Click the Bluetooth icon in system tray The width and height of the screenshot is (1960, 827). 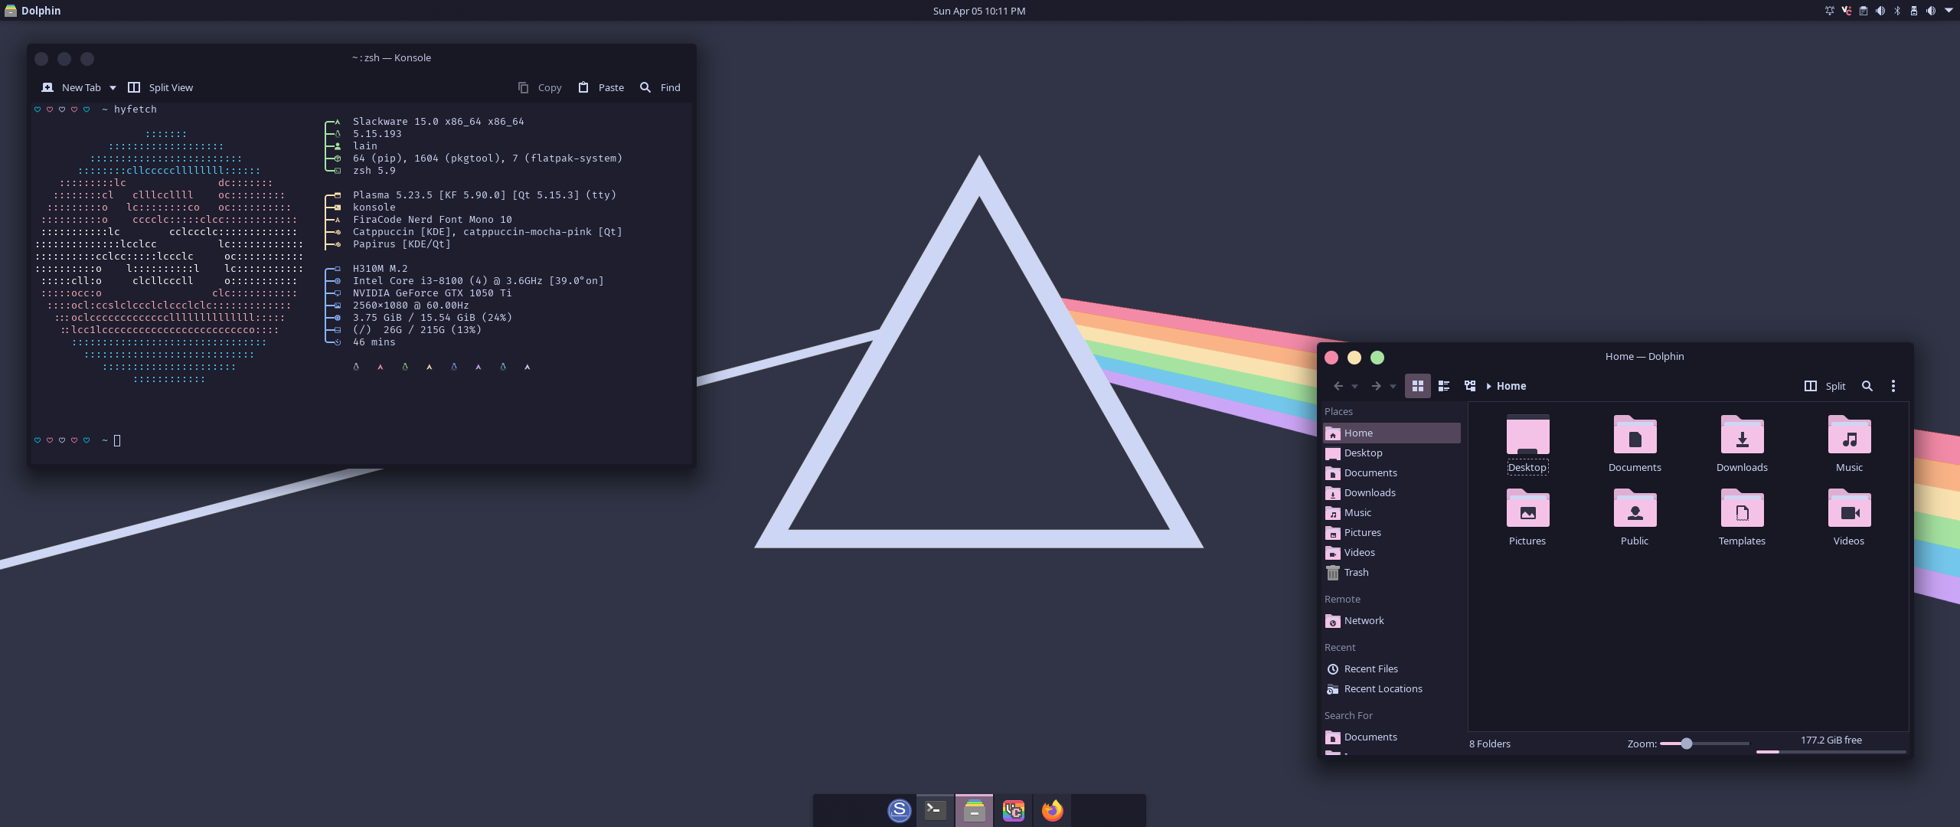pyautogui.click(x=1897, y=11)
